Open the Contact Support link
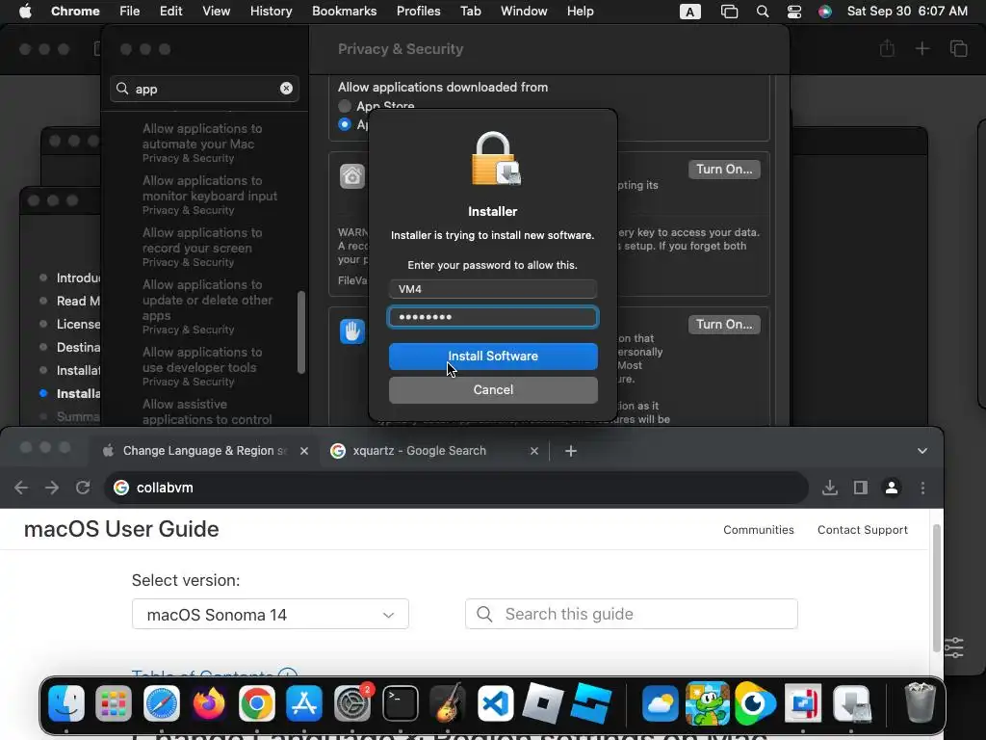This screenshot has width=986, height=740. coord(863,530)
